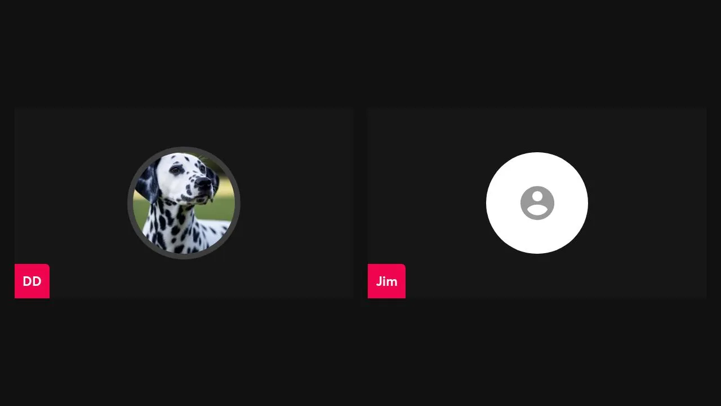The image size is (721, 406).
Task: Click the shoulders of the silhouette icon
Action: (537, 210)
